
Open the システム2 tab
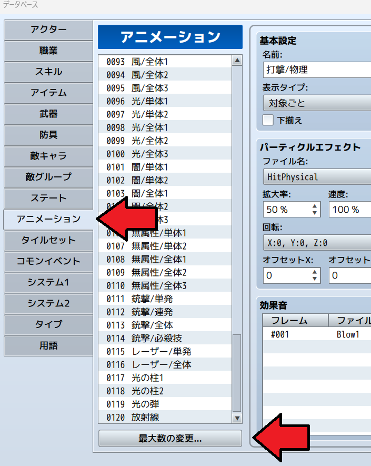[x=48, y=304]
